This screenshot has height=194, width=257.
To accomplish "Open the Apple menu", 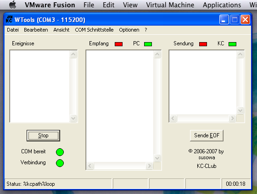I will coord(13,5).
